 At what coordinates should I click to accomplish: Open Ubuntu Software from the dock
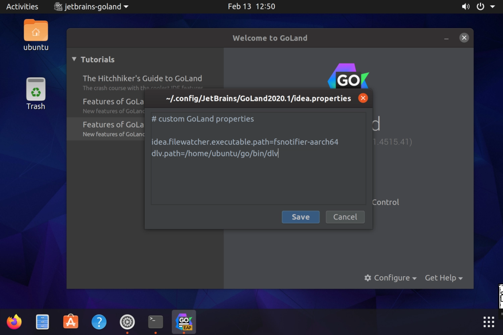pos(71,322)
